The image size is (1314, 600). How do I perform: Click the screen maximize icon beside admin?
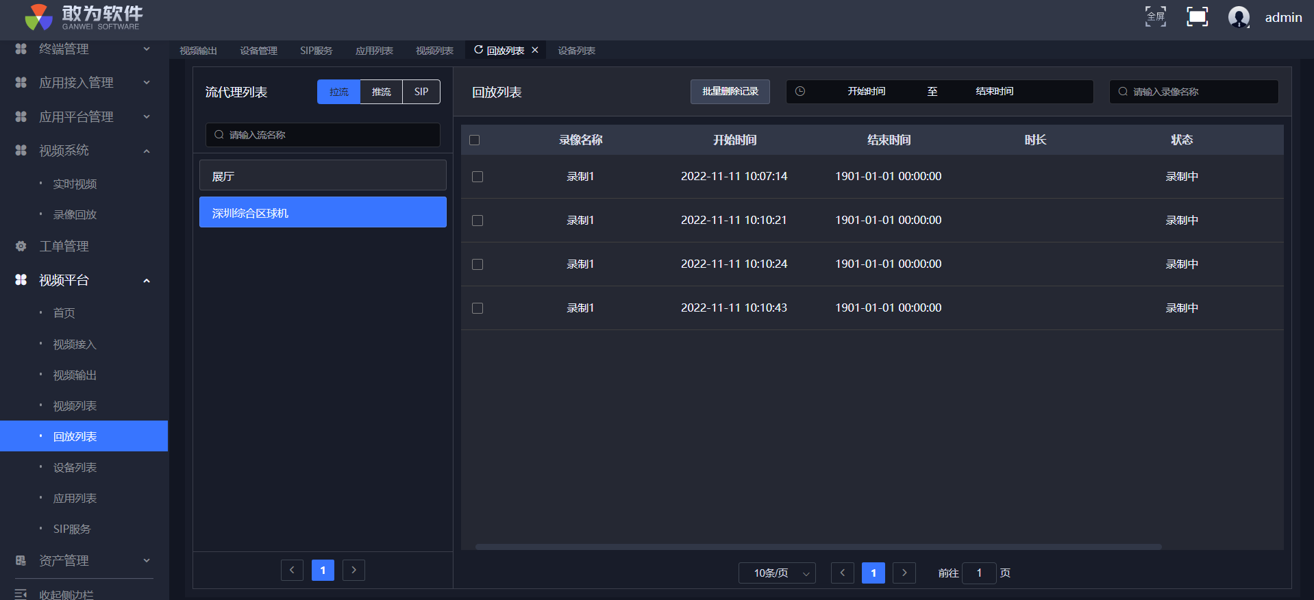click(x=1197, y=16)
